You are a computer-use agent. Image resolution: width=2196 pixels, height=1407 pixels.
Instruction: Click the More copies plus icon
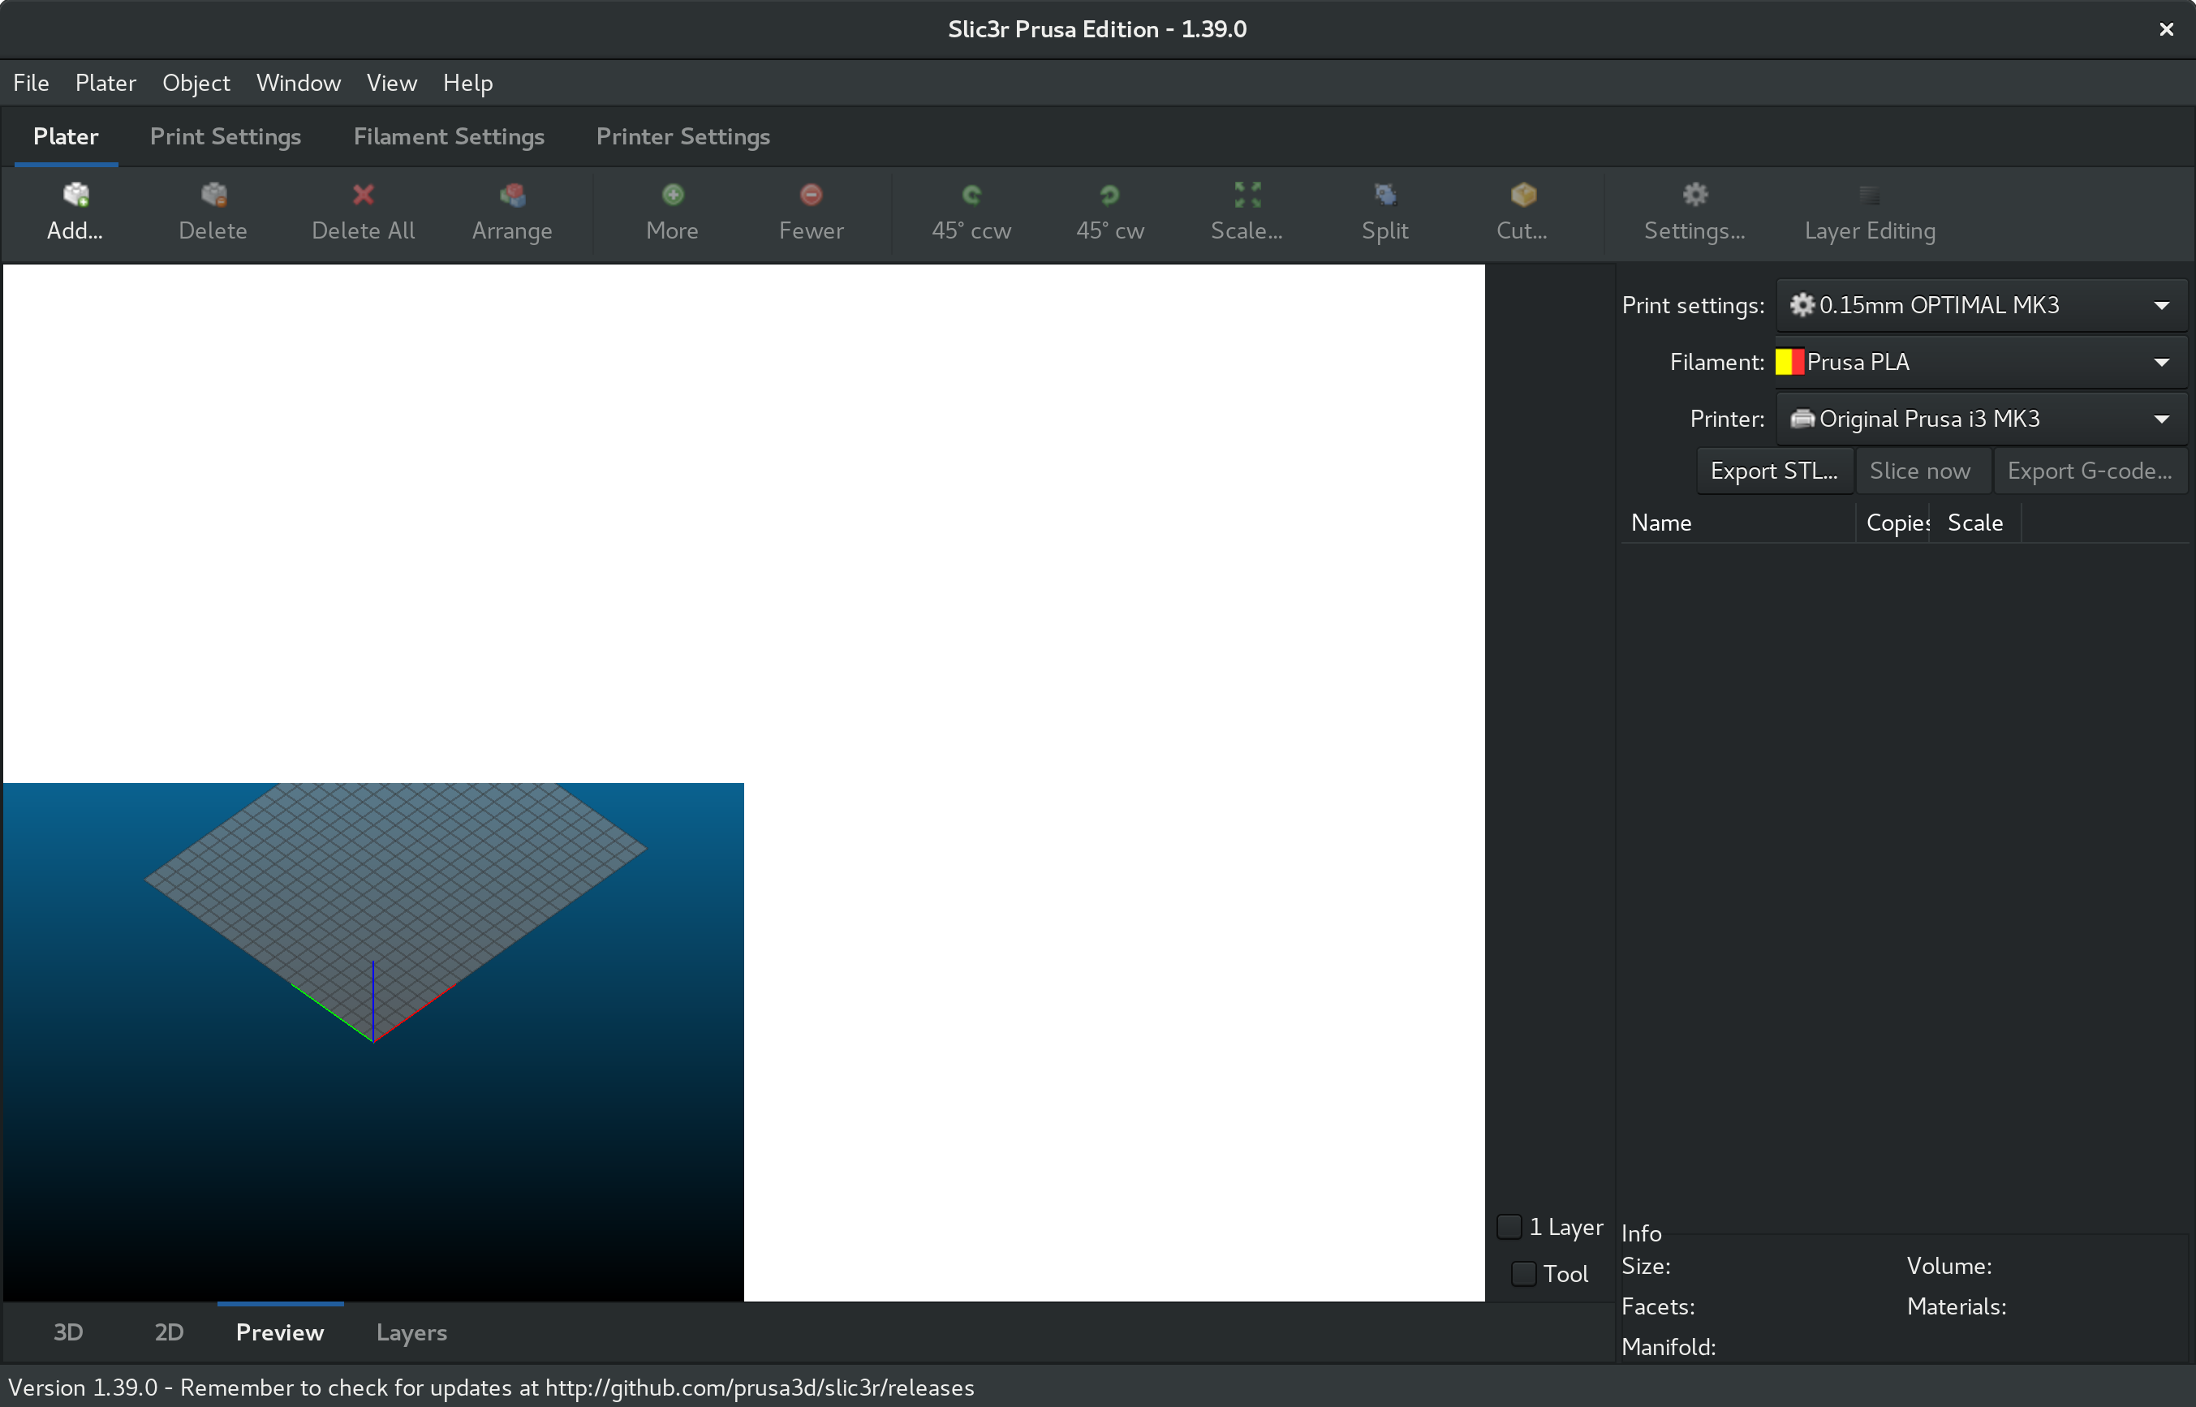coord(672,195)
